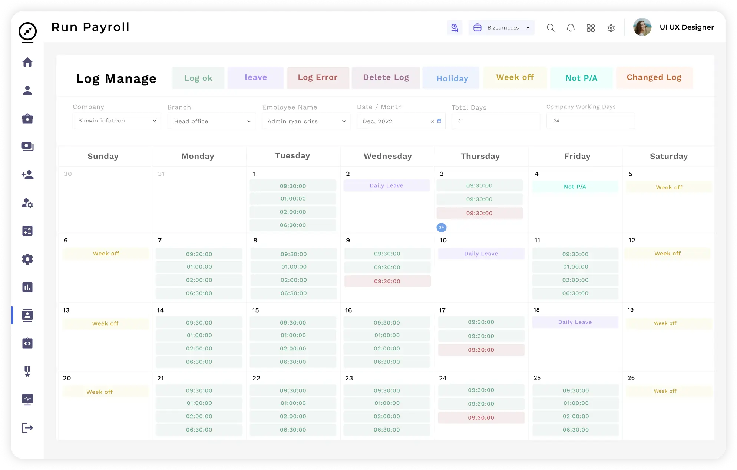Open the Home icon in the sidebar
Viewport: 737px width, 470px height.
coord(27,62)
